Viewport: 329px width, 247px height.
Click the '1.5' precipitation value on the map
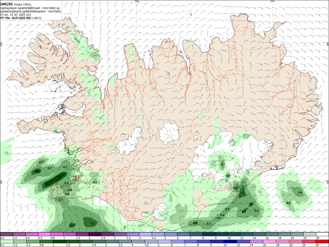58,177
